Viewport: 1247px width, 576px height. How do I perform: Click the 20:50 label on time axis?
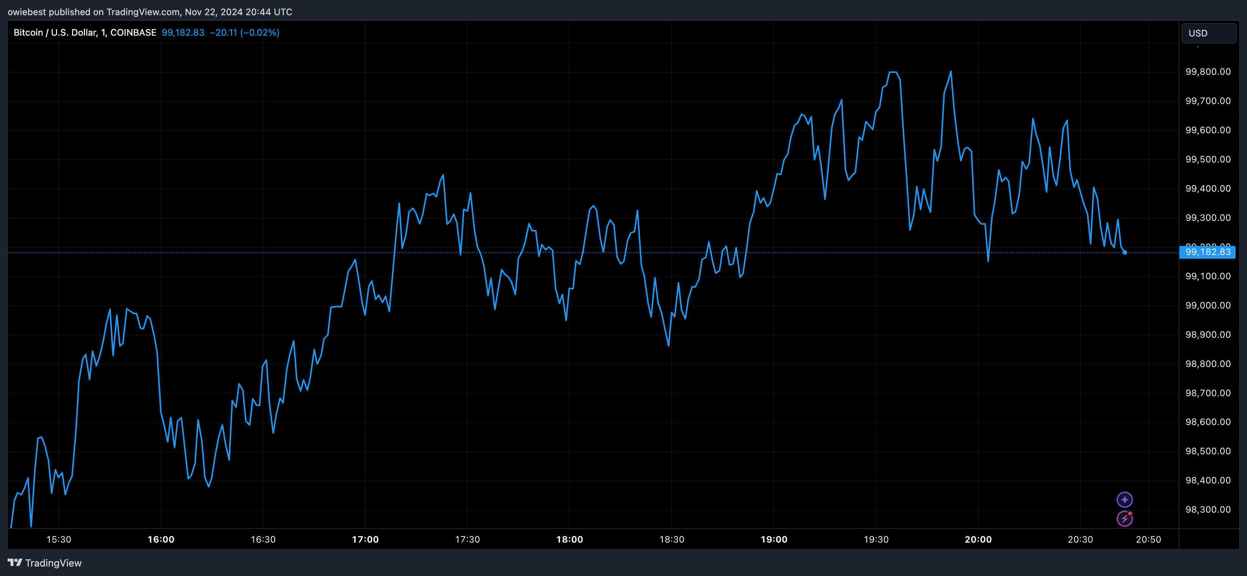[1148, 539]
